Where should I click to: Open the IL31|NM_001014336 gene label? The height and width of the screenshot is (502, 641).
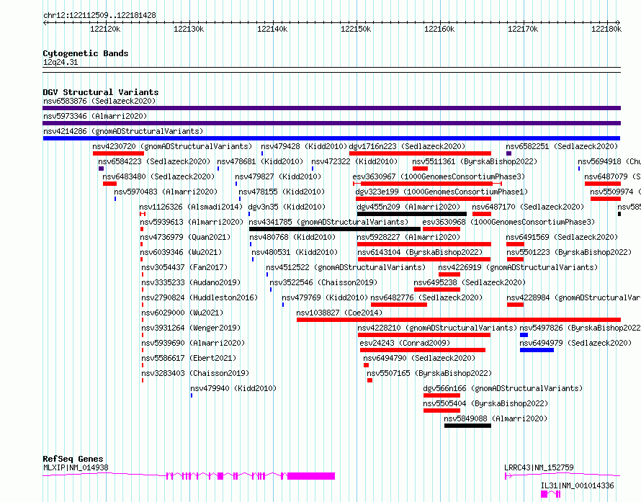coord(577,485)
